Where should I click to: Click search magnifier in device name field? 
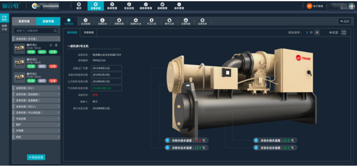(x=55, y=30)
